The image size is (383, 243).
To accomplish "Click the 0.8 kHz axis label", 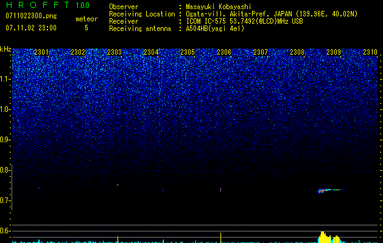I will 5,170.
